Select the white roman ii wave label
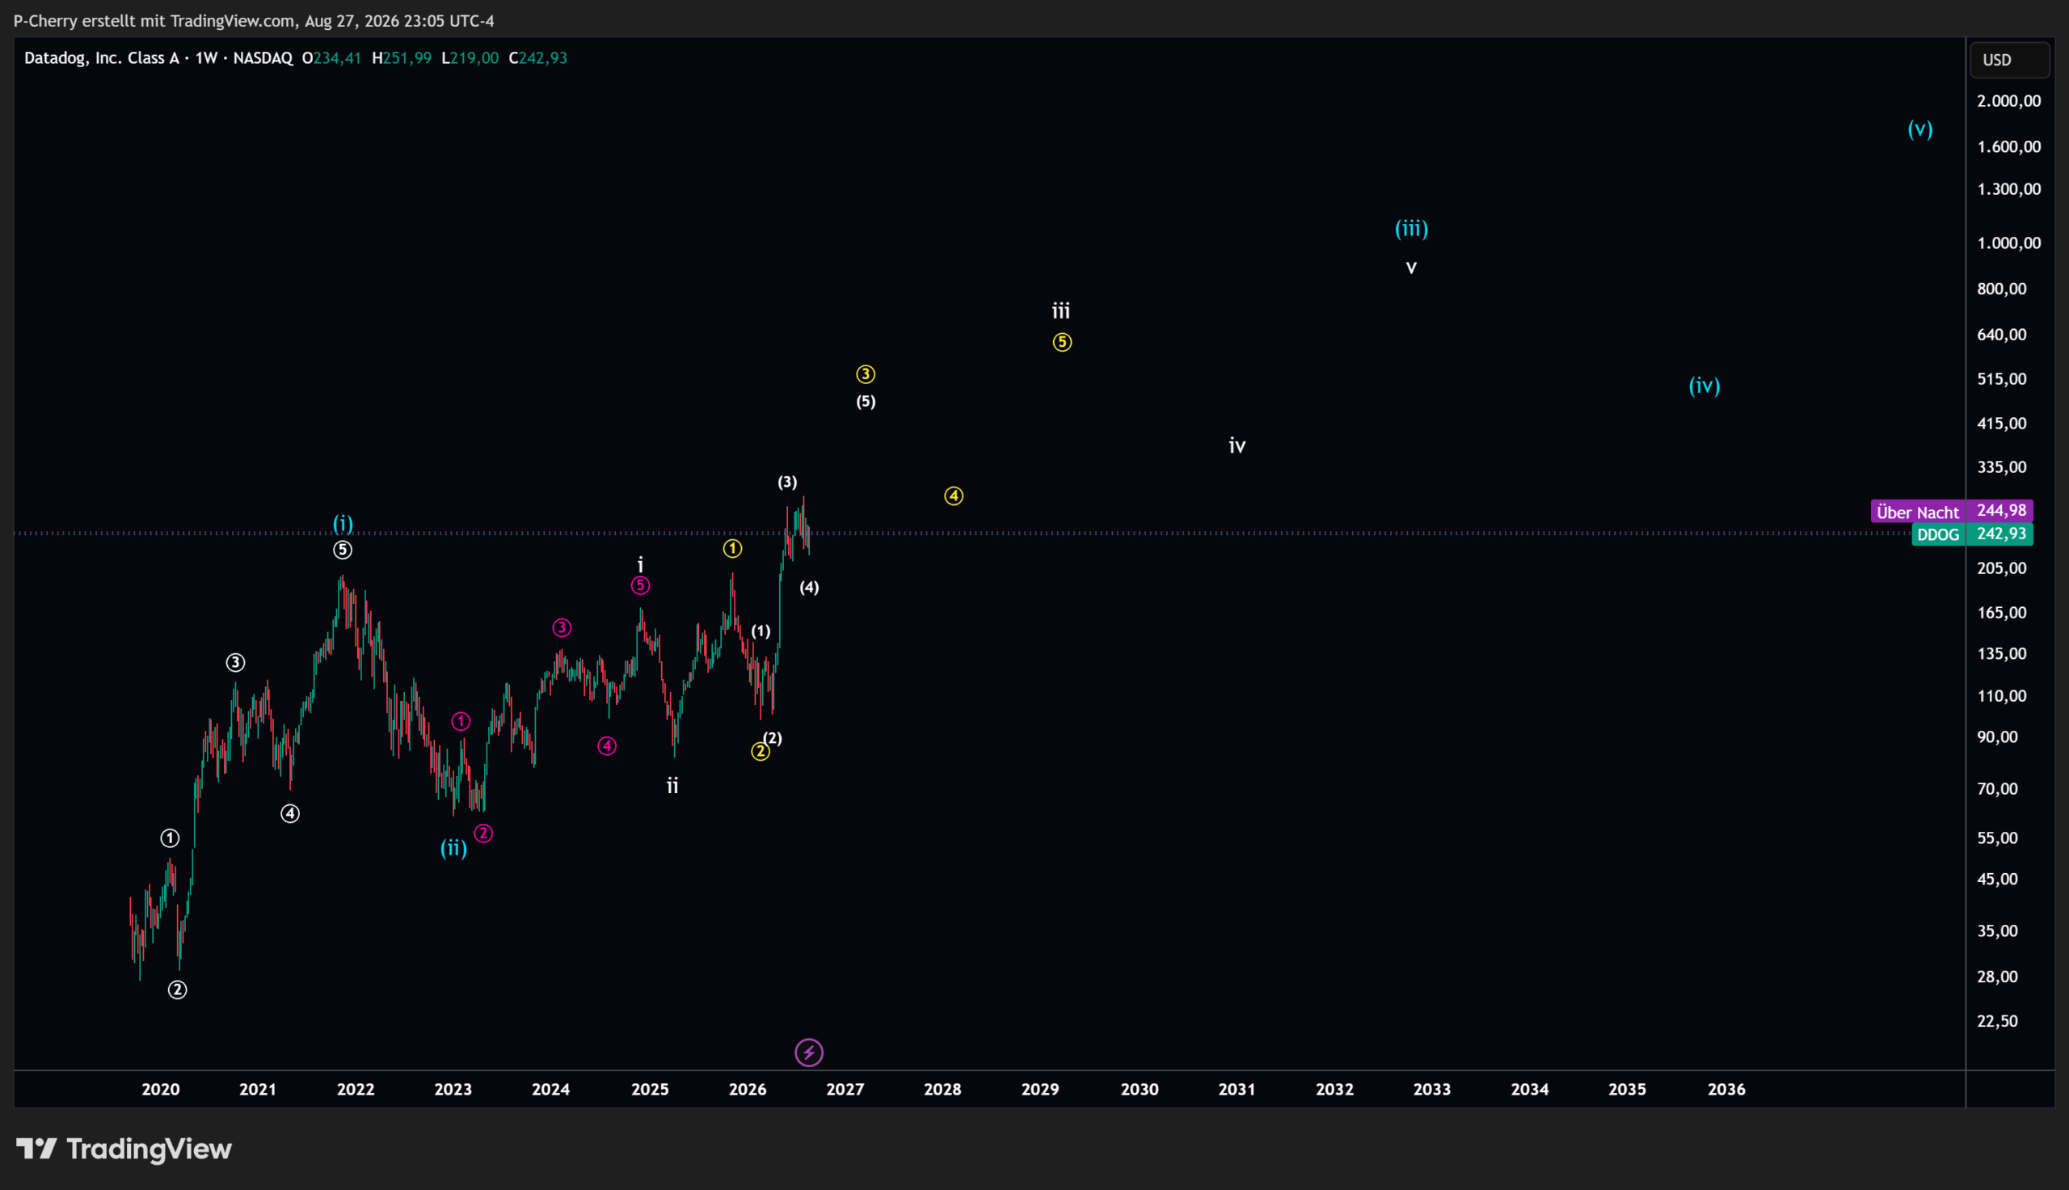 click(x=672, y=786)
